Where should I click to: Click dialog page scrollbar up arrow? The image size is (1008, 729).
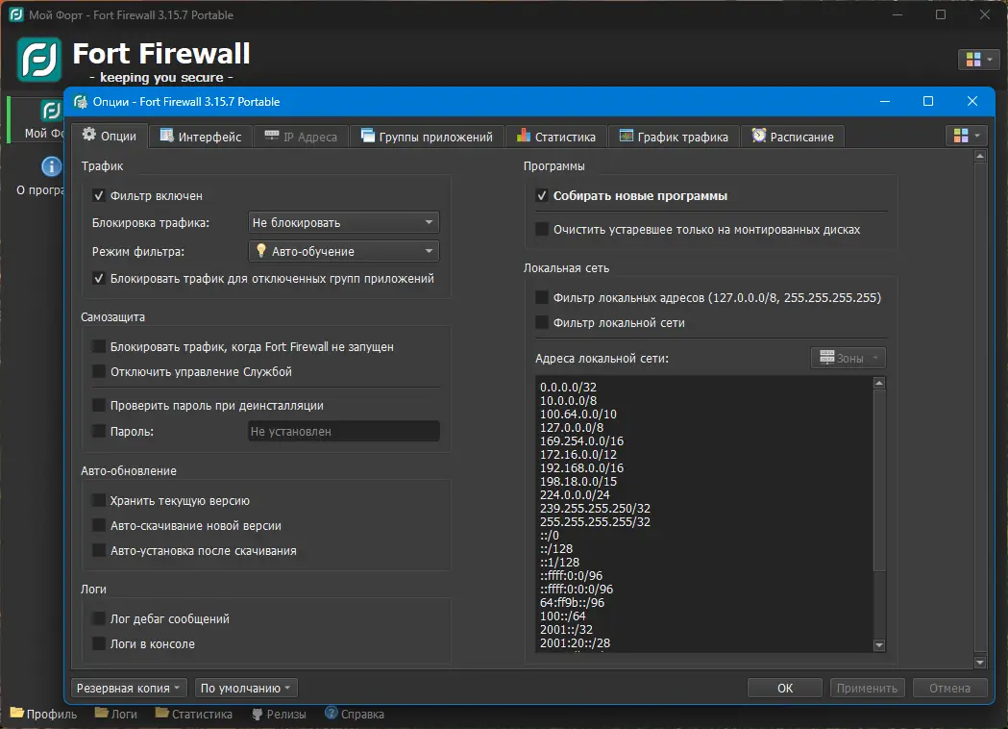(x=980, y=156)
